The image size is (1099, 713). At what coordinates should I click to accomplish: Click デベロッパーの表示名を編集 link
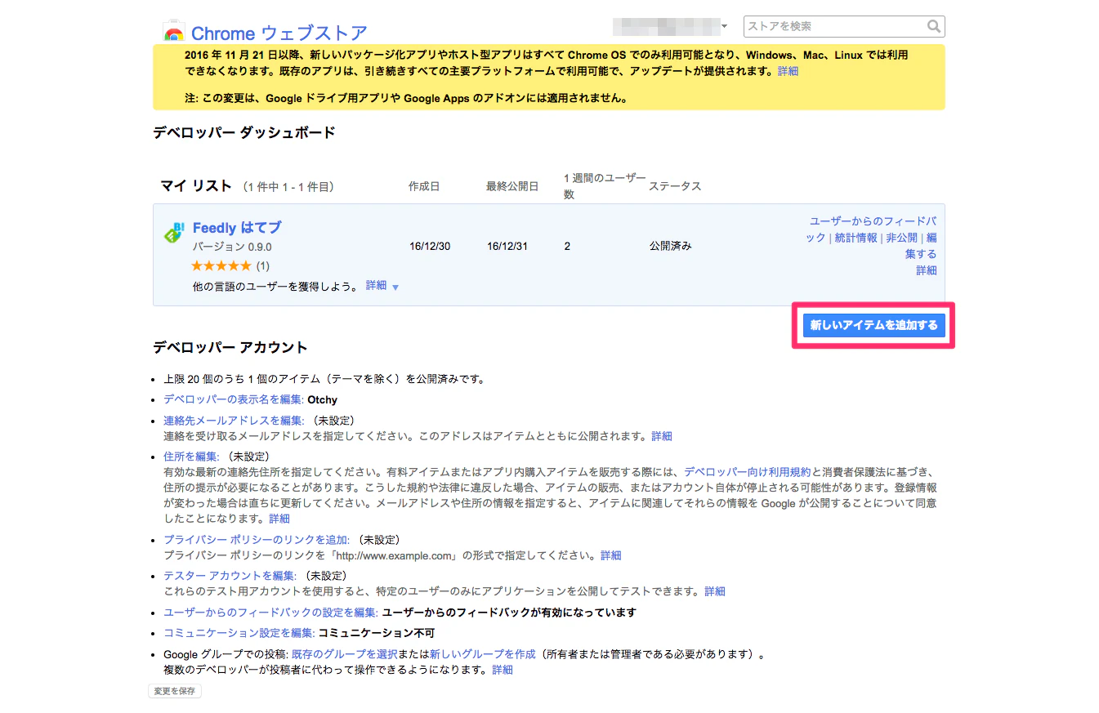click(x=234, y=399)
